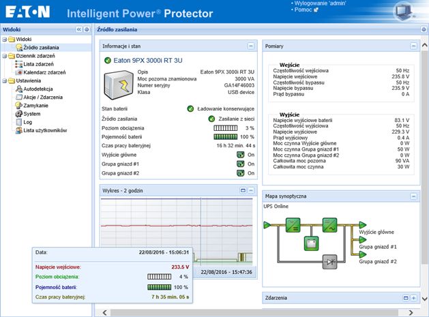Maximize the Wykres - 2 godzin panel
Screen dimensions: 429x317
click(x=243, y=190)
